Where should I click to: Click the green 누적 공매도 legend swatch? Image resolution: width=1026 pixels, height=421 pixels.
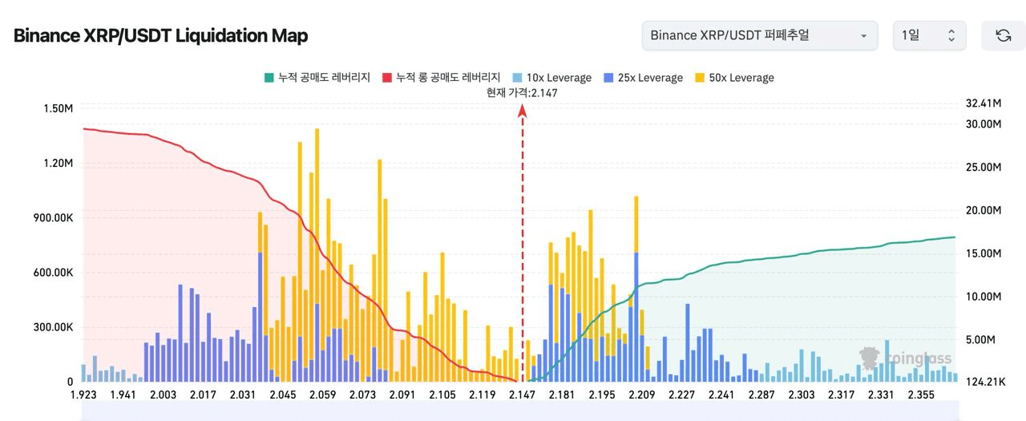(x=269, y=78)
